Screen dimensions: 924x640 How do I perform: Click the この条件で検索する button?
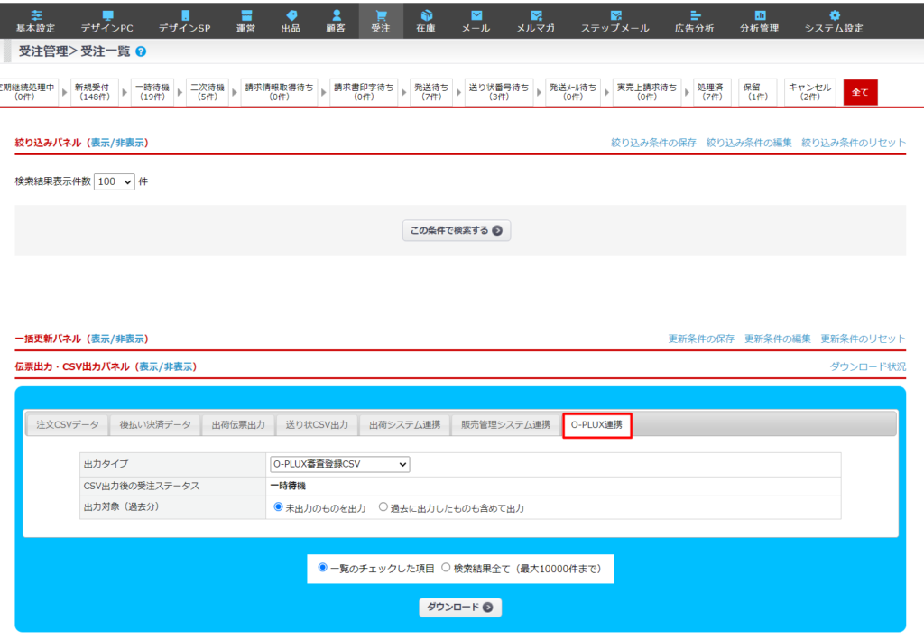tap(456, 230)
